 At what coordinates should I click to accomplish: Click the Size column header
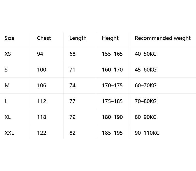(10, 38)
